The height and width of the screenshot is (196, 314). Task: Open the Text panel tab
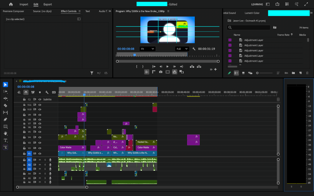pos(87,11)
